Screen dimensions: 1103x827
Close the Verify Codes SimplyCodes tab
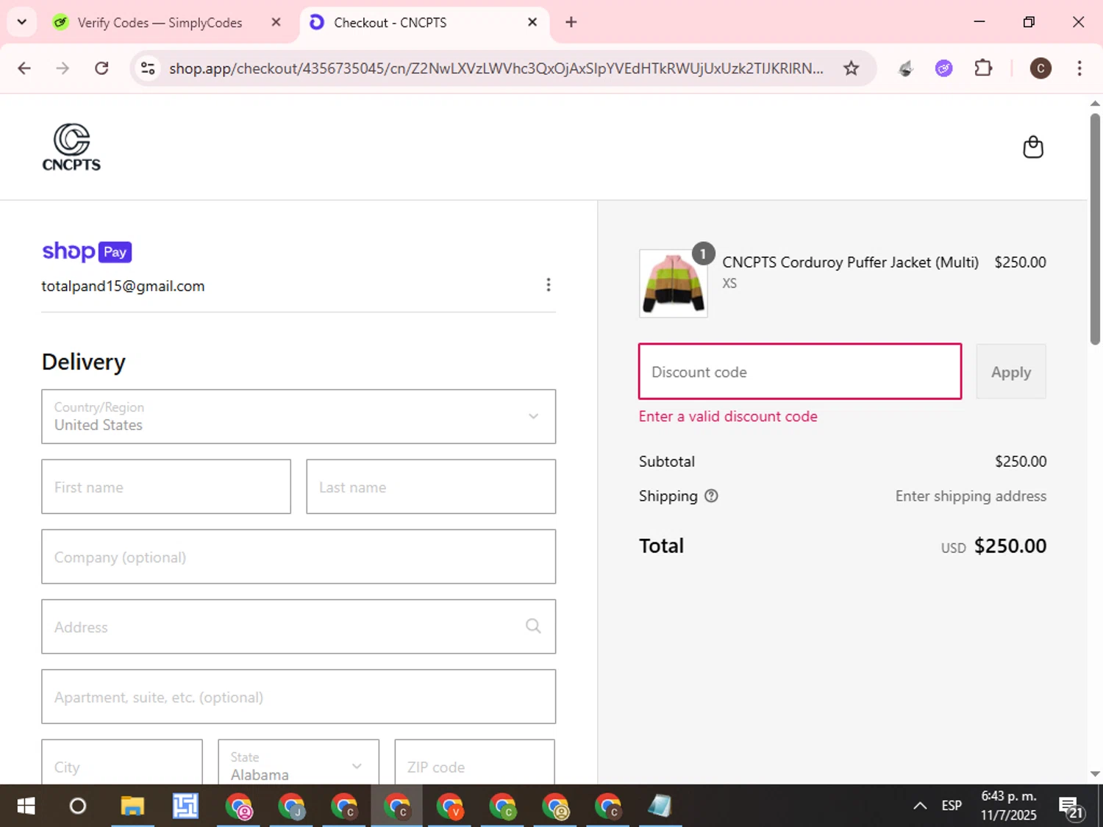click(x=276, y=22)
